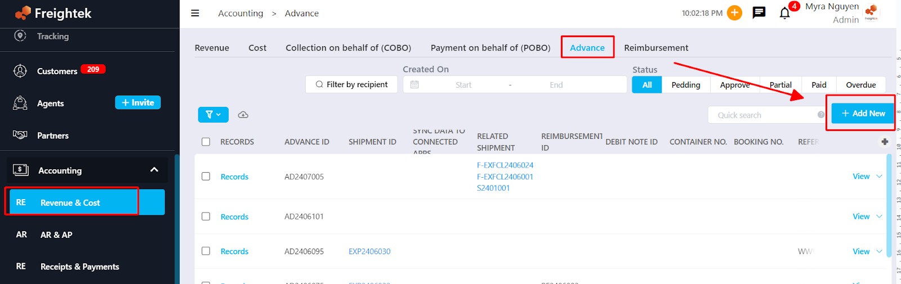
Task: Check the box for AD2406101 row
Action: pyautogui.click(x=206, y=217)
